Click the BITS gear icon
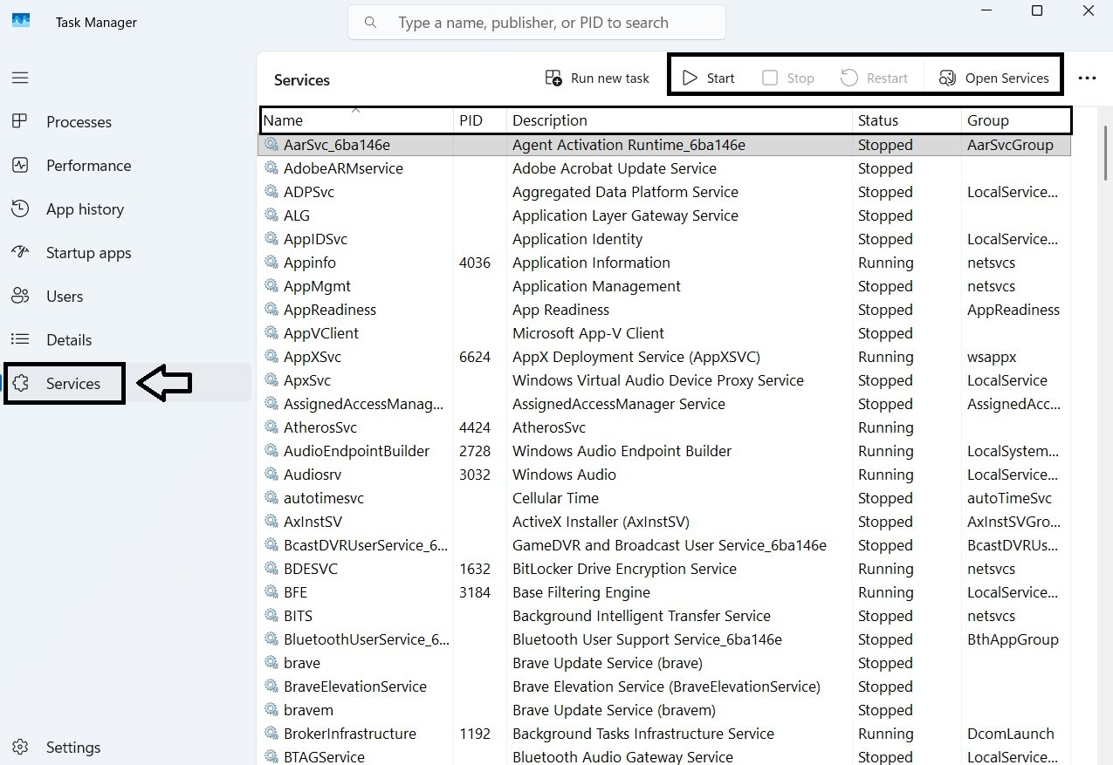 click(271, 616)
